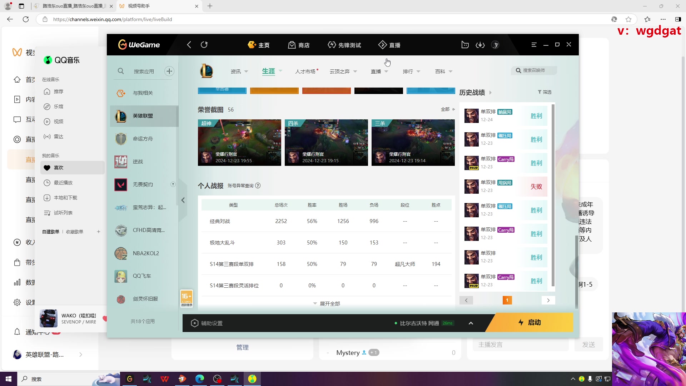
Task: Open the 超神 honor screenshot
Action: point(239,143)
